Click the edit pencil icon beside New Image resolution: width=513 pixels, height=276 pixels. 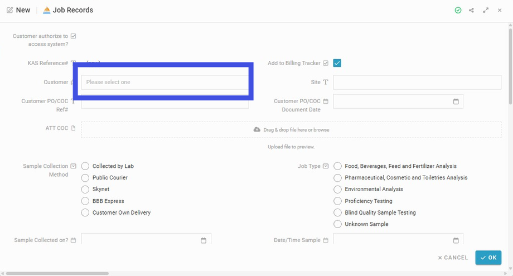pyautogui.click(x=10, y=10)
